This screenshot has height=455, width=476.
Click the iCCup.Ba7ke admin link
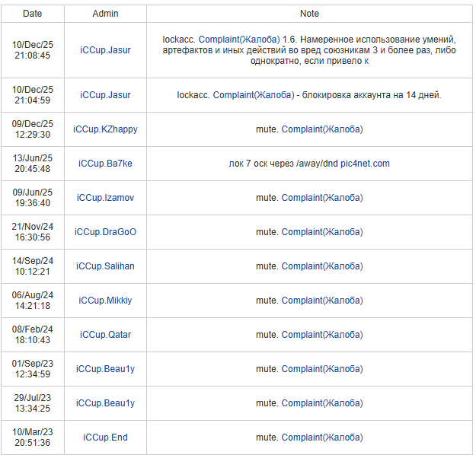(x=105, y=164)
